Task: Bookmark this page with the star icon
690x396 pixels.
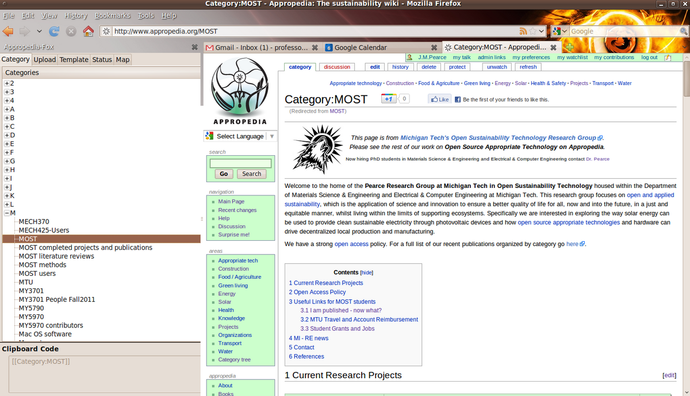Action: pyautogui.click(x=532, y=31)
